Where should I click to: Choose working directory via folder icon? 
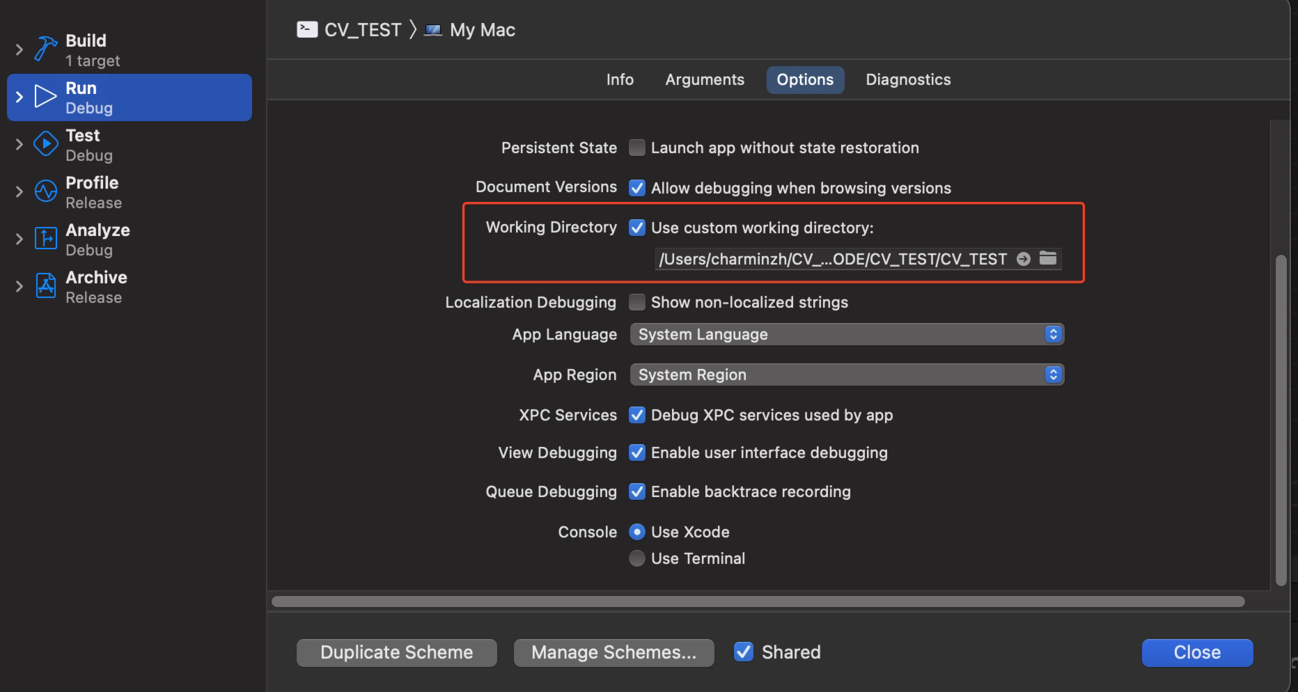(x=1048, y=258)
